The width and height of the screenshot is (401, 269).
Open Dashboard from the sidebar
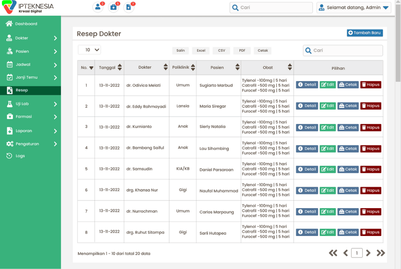[x=26, y=24]
